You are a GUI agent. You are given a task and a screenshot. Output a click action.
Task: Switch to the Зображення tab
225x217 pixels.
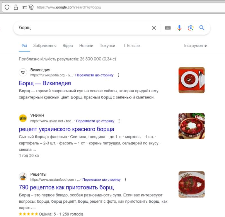[45, 46]
